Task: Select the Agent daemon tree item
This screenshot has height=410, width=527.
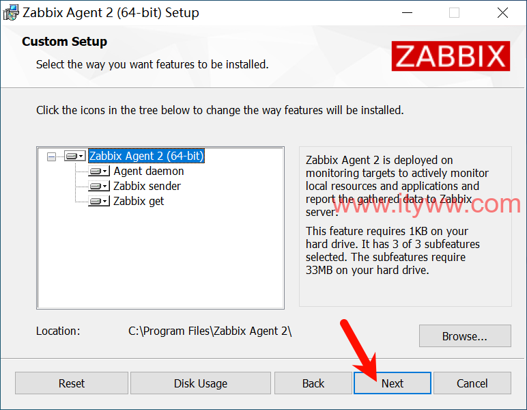Action: pos(149,172)
